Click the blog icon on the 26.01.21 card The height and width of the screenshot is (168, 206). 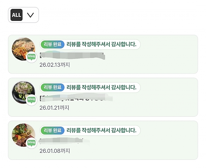pos(32,100)
